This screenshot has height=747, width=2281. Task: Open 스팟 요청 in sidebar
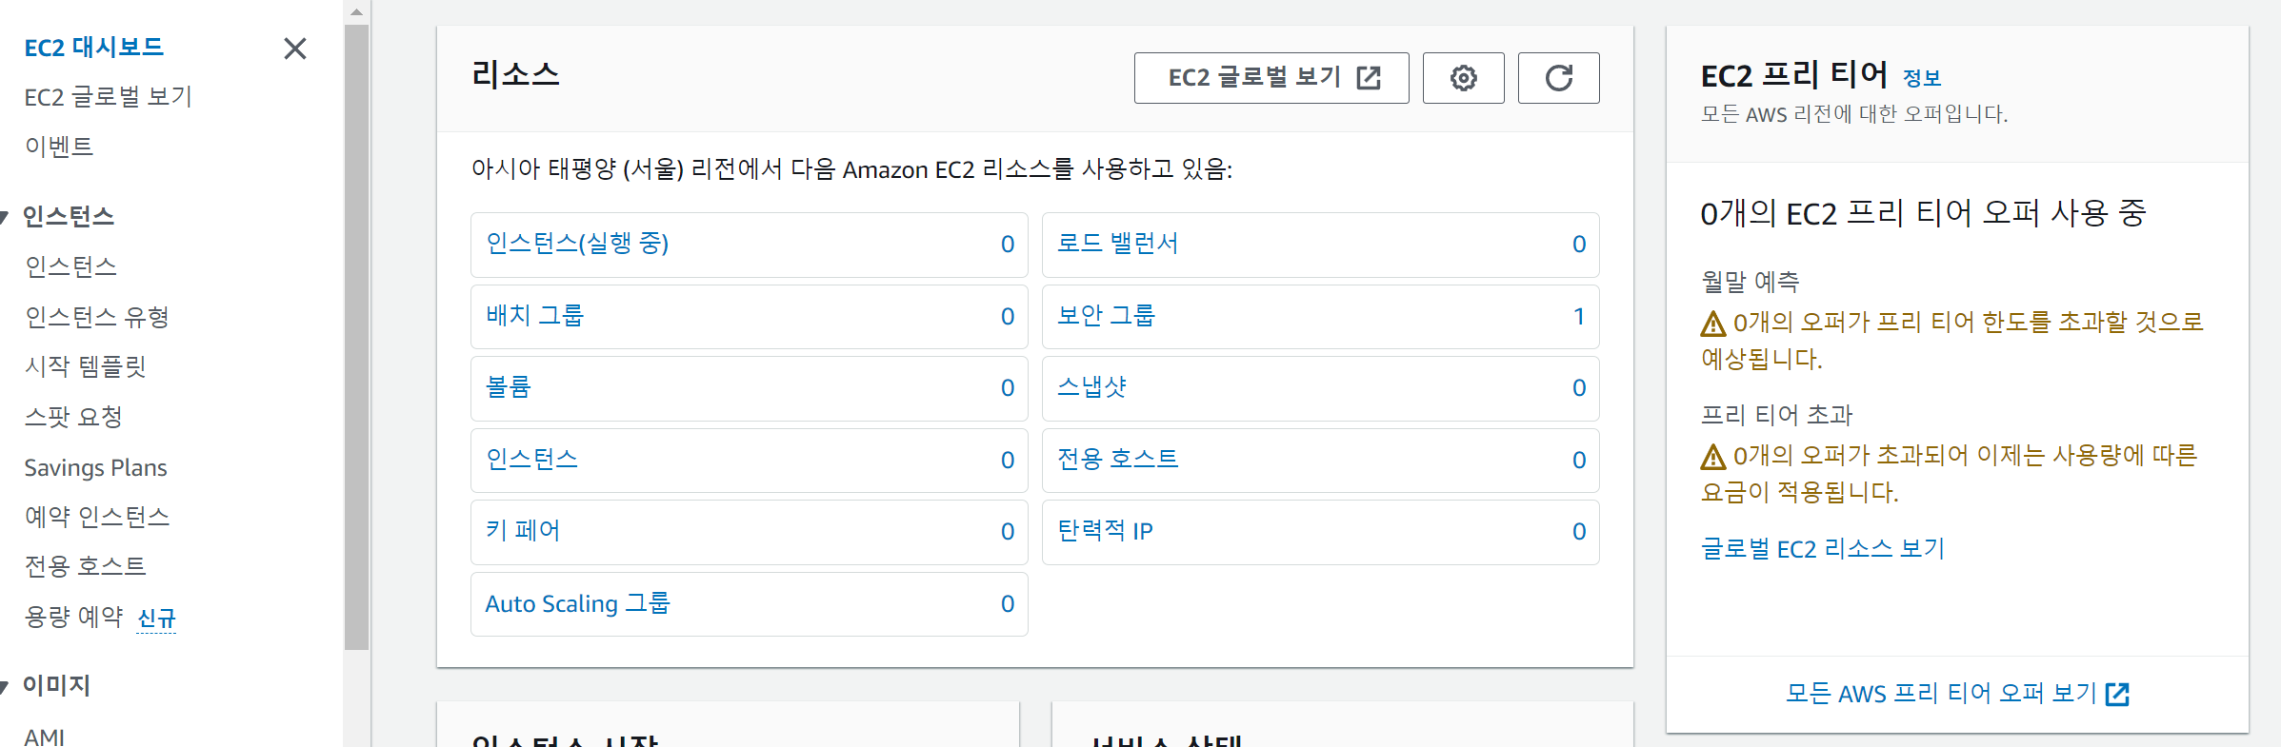[x=73, y=417]
